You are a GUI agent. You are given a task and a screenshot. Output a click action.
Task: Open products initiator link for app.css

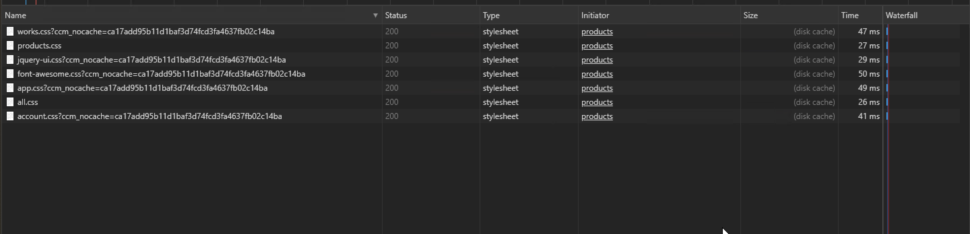coord(597,88)
